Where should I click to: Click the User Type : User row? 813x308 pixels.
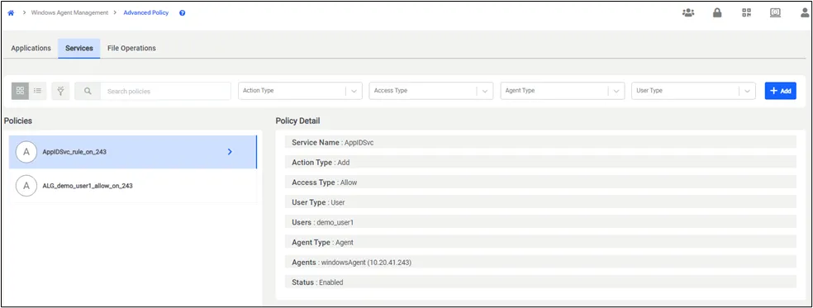pyautogui.click(x=541, y=202)
